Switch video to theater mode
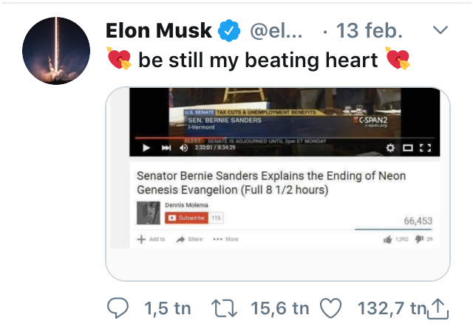This screenshot has height=332, width=473. [x=406, y=148]
